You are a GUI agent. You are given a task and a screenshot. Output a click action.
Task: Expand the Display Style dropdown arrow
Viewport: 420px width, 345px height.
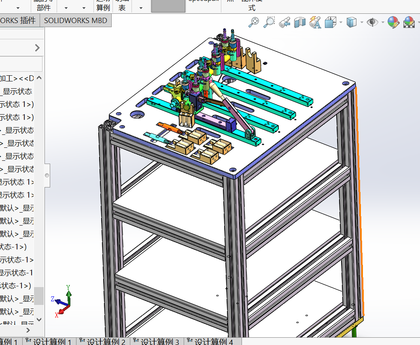(x=362, y=22)
